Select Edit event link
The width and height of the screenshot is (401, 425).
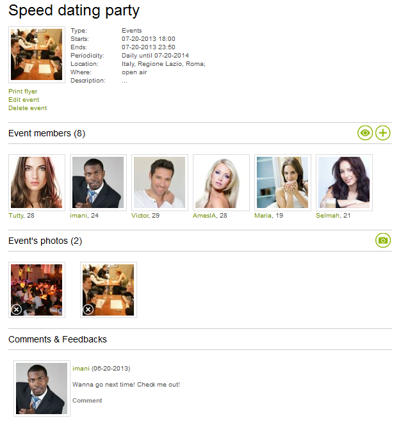click(x=24, y=100)
